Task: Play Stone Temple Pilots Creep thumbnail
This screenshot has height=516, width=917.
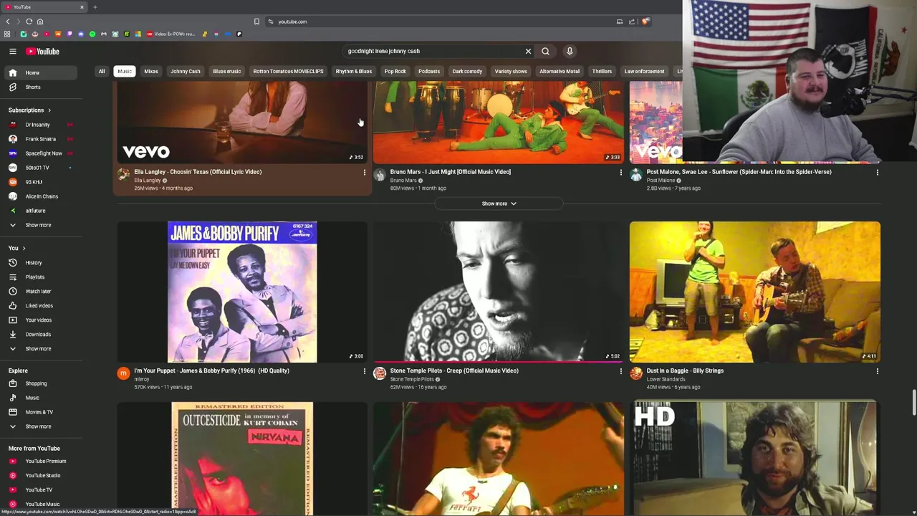Action: click(x=499, y=292)
